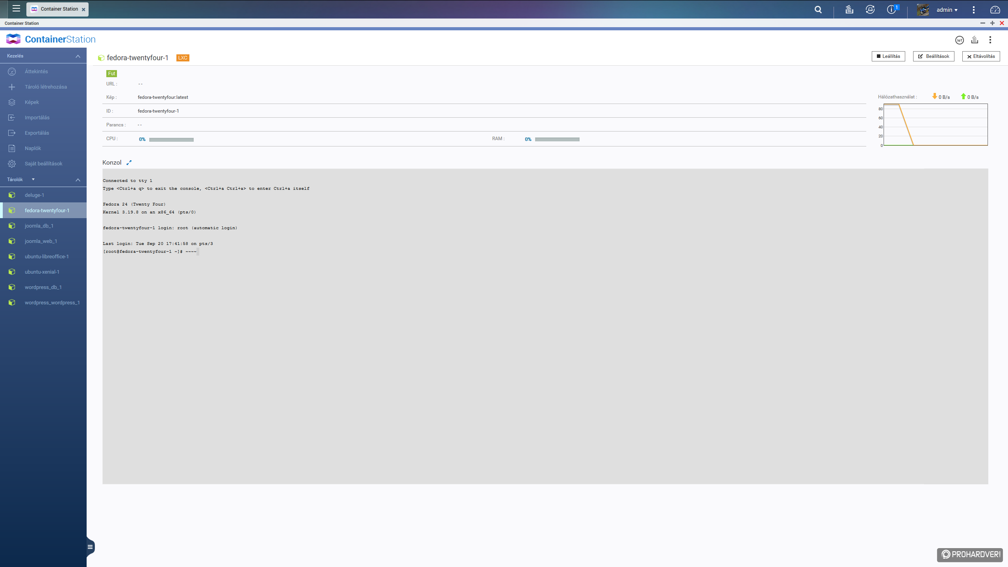Click the export arrow icon beside Exportálás
This screenshot has width=1008, height=567.
pyautogui.click(x=12, y=133)
